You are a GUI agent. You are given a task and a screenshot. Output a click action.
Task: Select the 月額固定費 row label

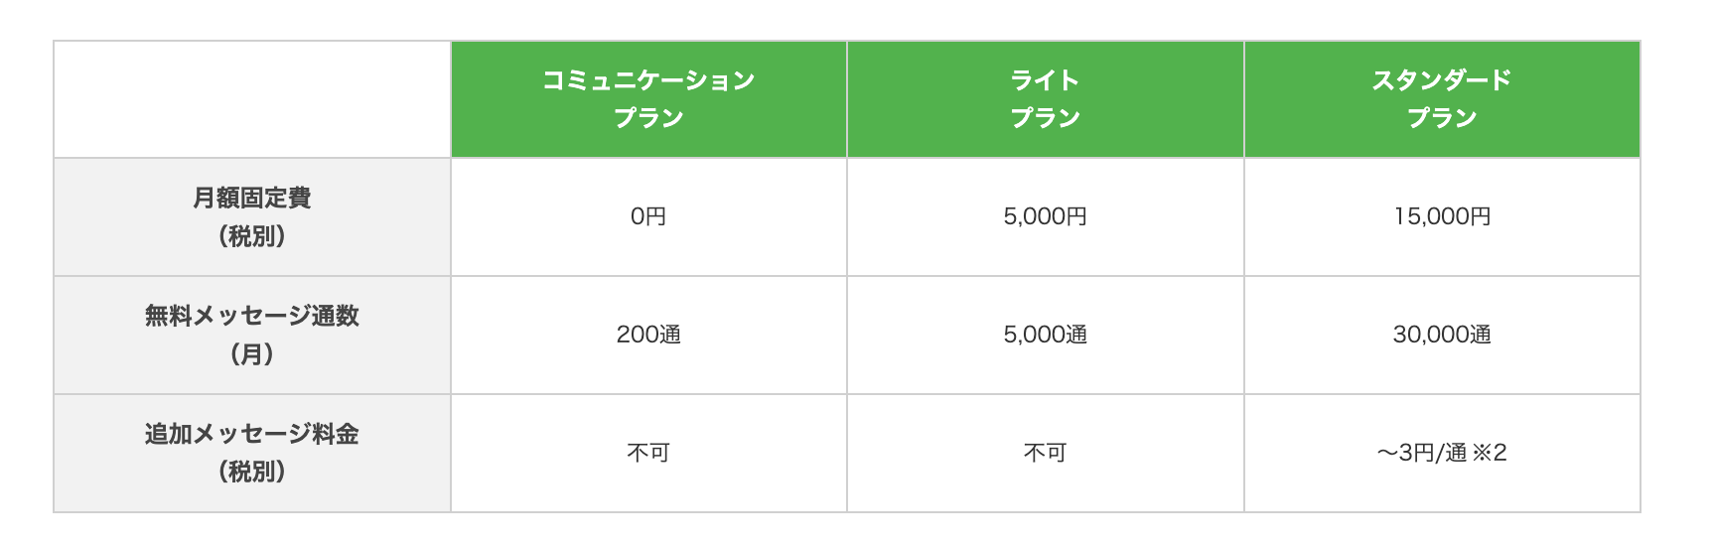(x=251, y=199)
